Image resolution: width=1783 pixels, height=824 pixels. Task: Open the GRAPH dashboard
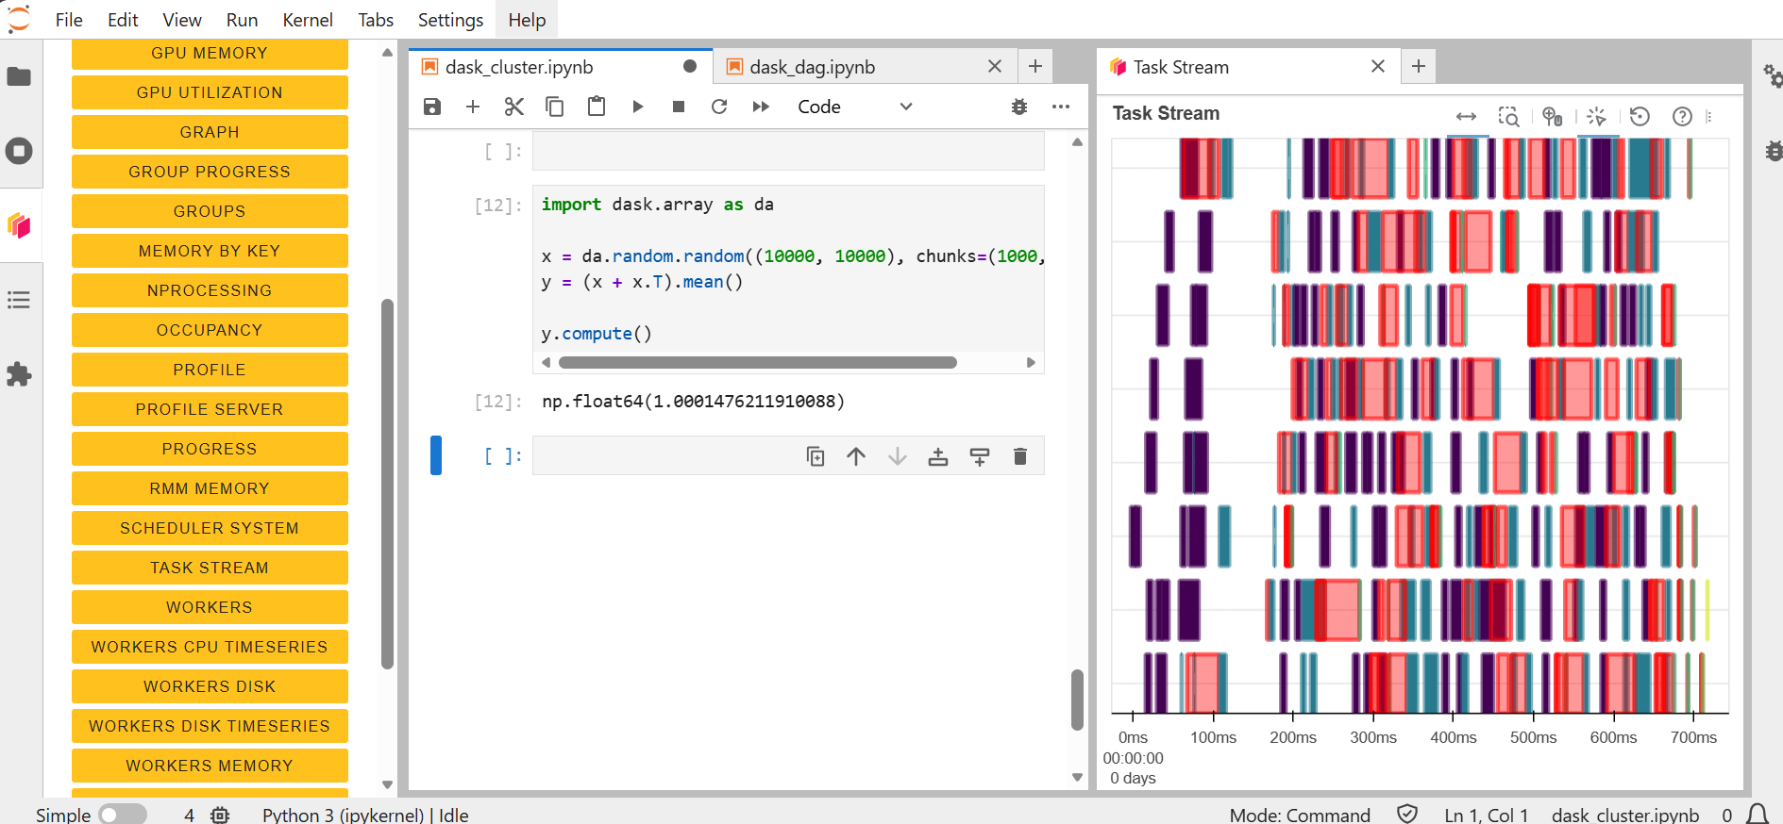click(210, 132)
